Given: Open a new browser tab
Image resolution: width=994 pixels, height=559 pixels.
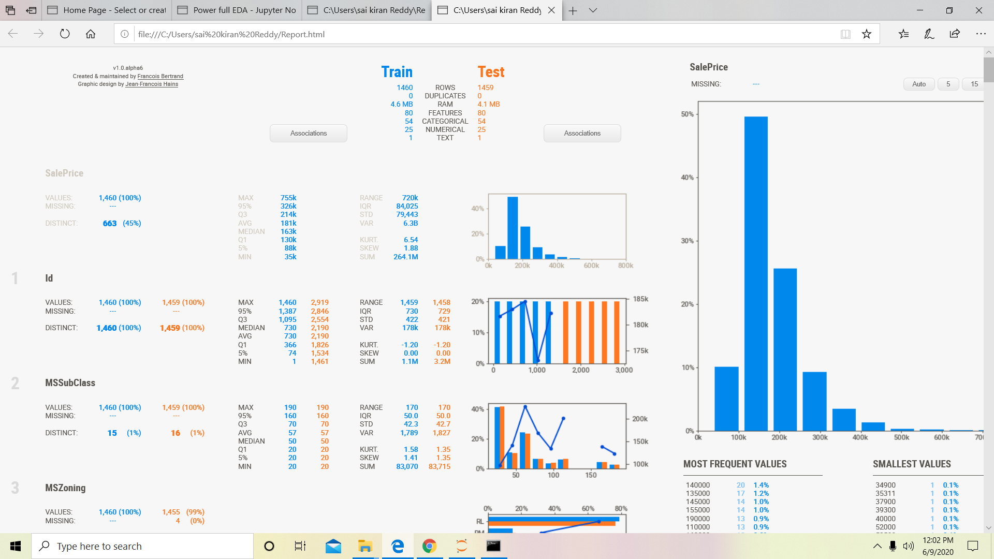Looking at the screenshot, I should (574, 10).
